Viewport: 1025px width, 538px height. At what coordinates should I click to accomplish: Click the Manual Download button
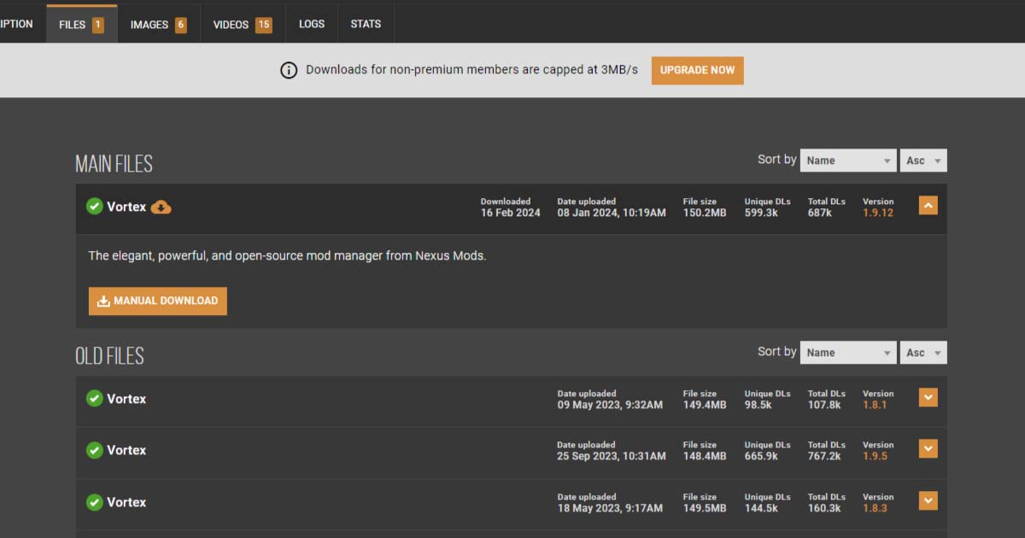tap(158, 301)
